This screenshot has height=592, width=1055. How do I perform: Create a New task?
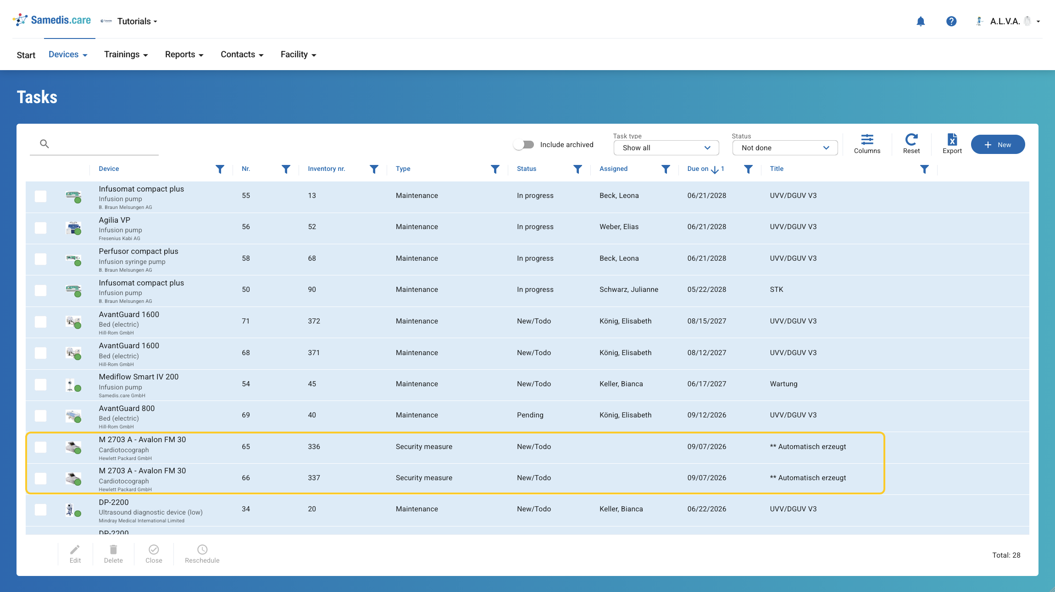coord(998,144)
